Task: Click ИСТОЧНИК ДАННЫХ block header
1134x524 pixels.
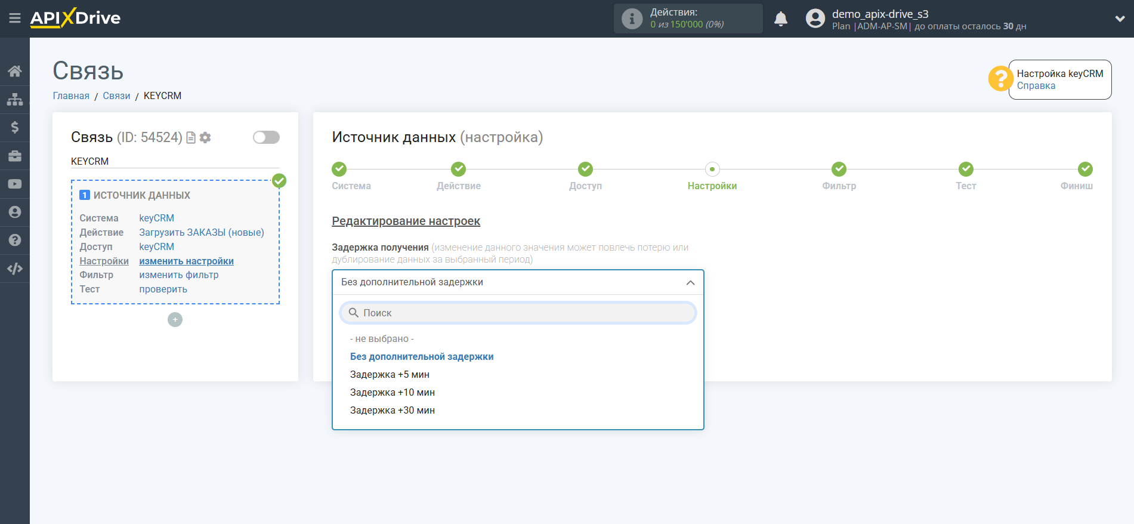Action: (x=142, y=196)
